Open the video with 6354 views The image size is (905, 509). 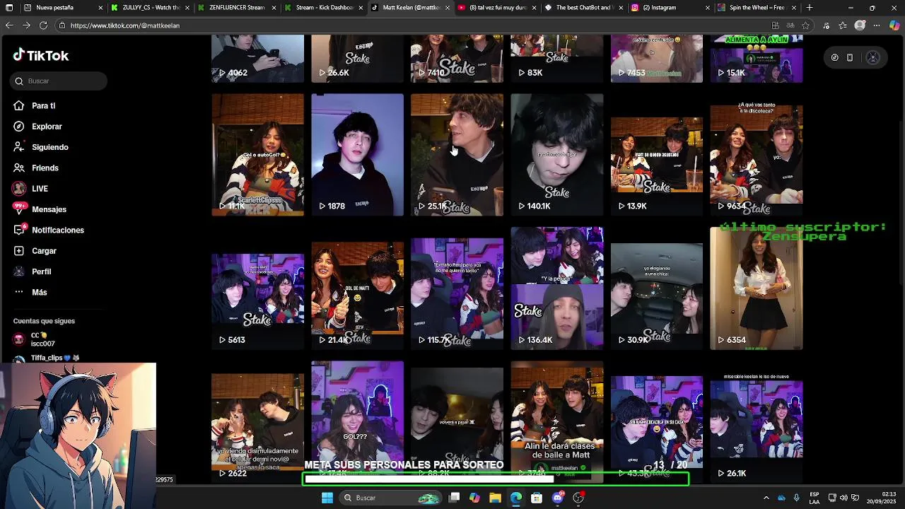[x=757, y=288]
